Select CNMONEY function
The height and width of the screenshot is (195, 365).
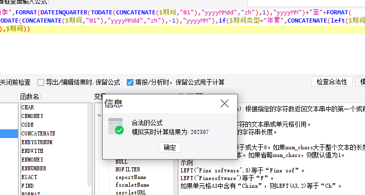32,116
